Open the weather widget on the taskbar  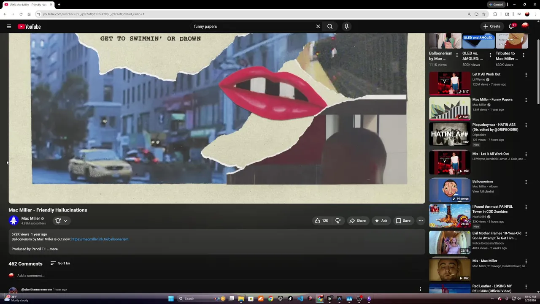pos(17,299)
